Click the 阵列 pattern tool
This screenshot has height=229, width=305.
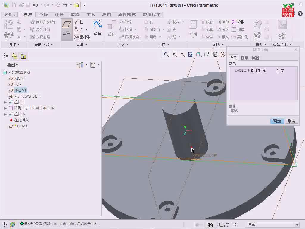[193, 29]
